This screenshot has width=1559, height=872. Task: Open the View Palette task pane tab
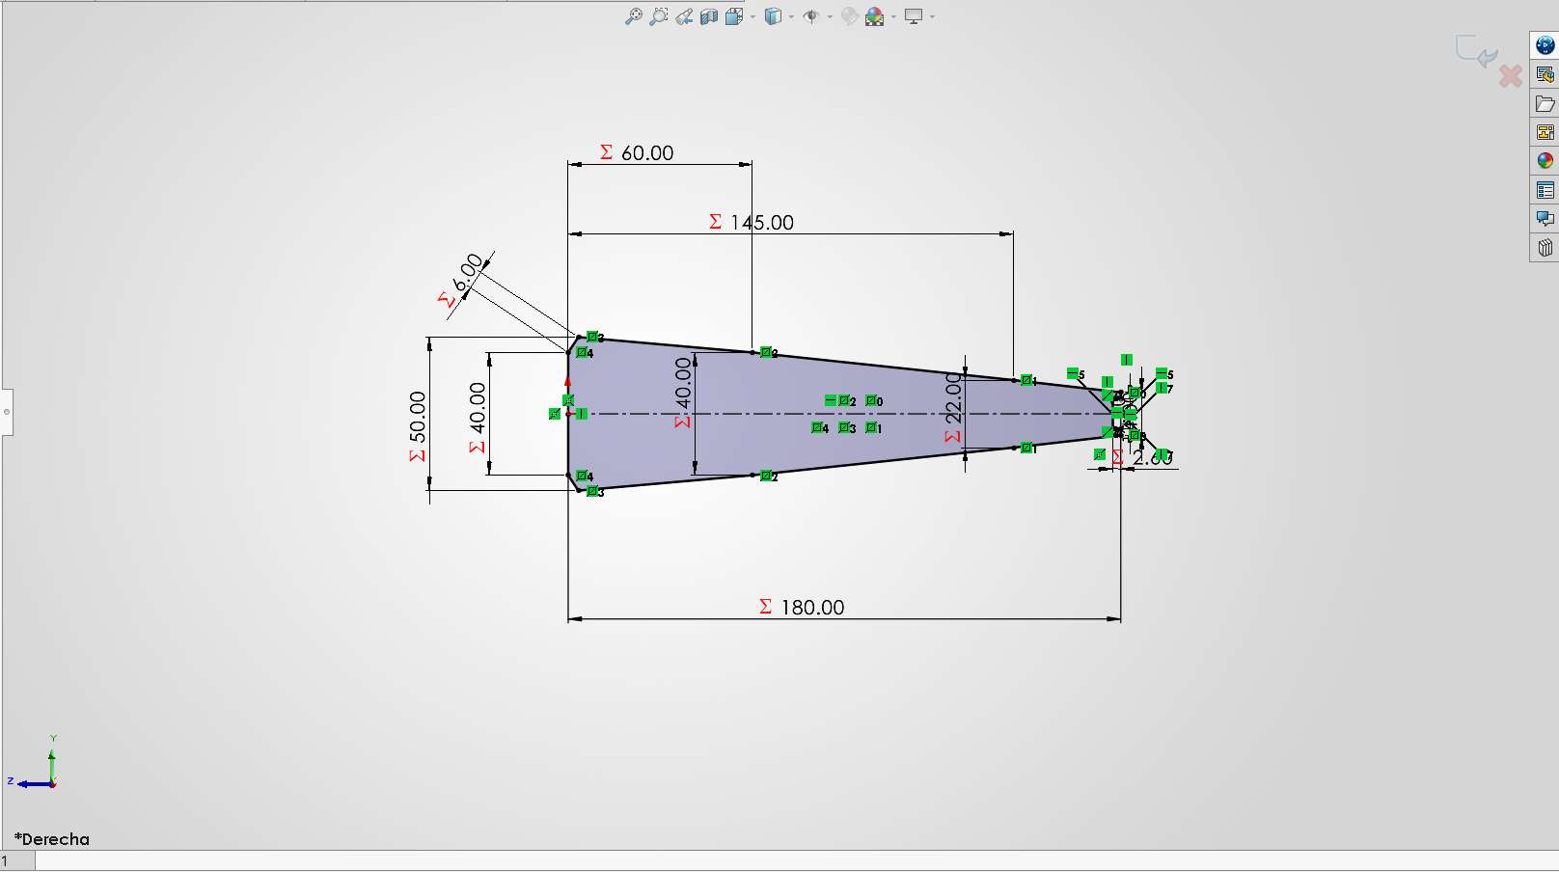[x=1545, y=132]
